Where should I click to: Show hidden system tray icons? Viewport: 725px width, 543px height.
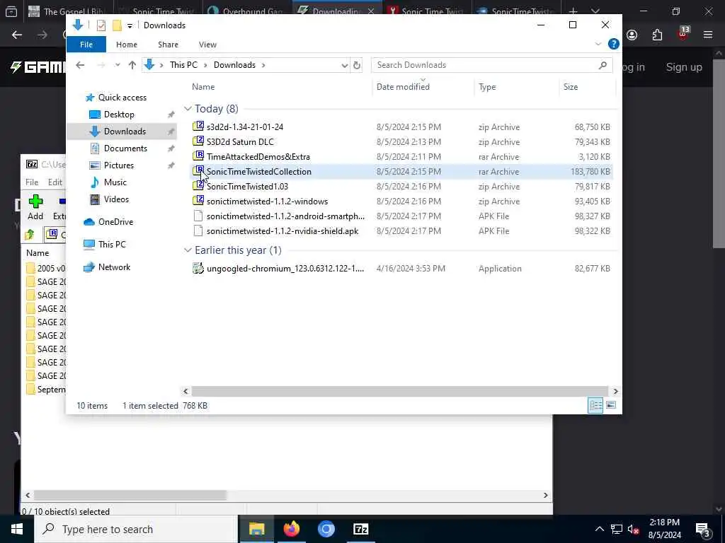599,529
